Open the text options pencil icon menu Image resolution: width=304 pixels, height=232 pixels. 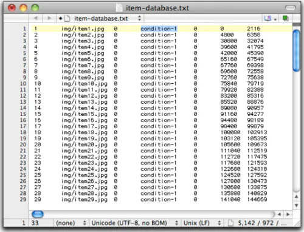click(x=270, y=18)
